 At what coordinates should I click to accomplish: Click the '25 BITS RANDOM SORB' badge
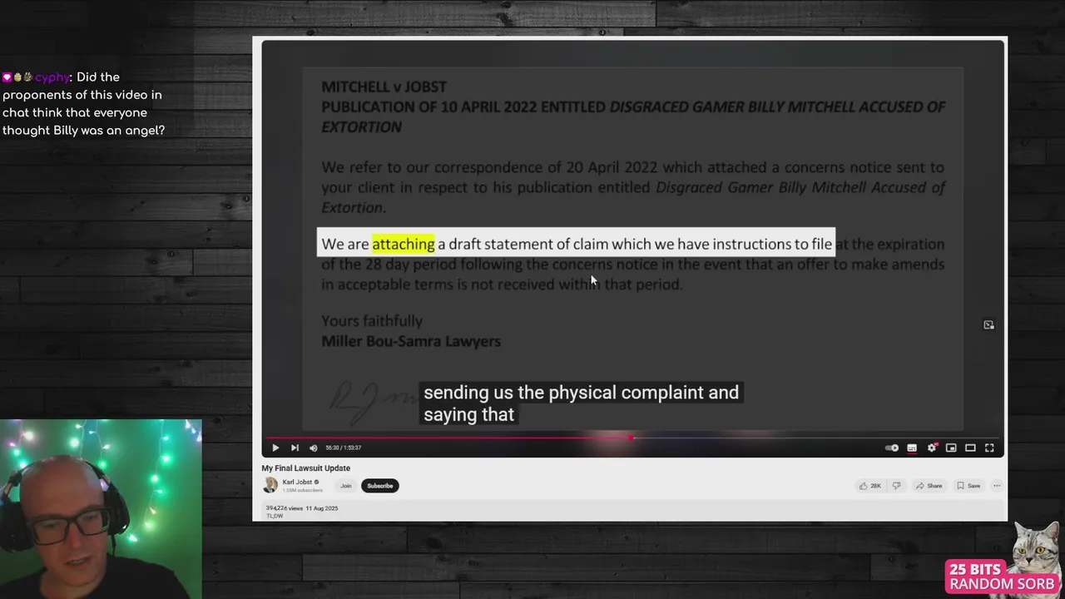pos(1002,577)
